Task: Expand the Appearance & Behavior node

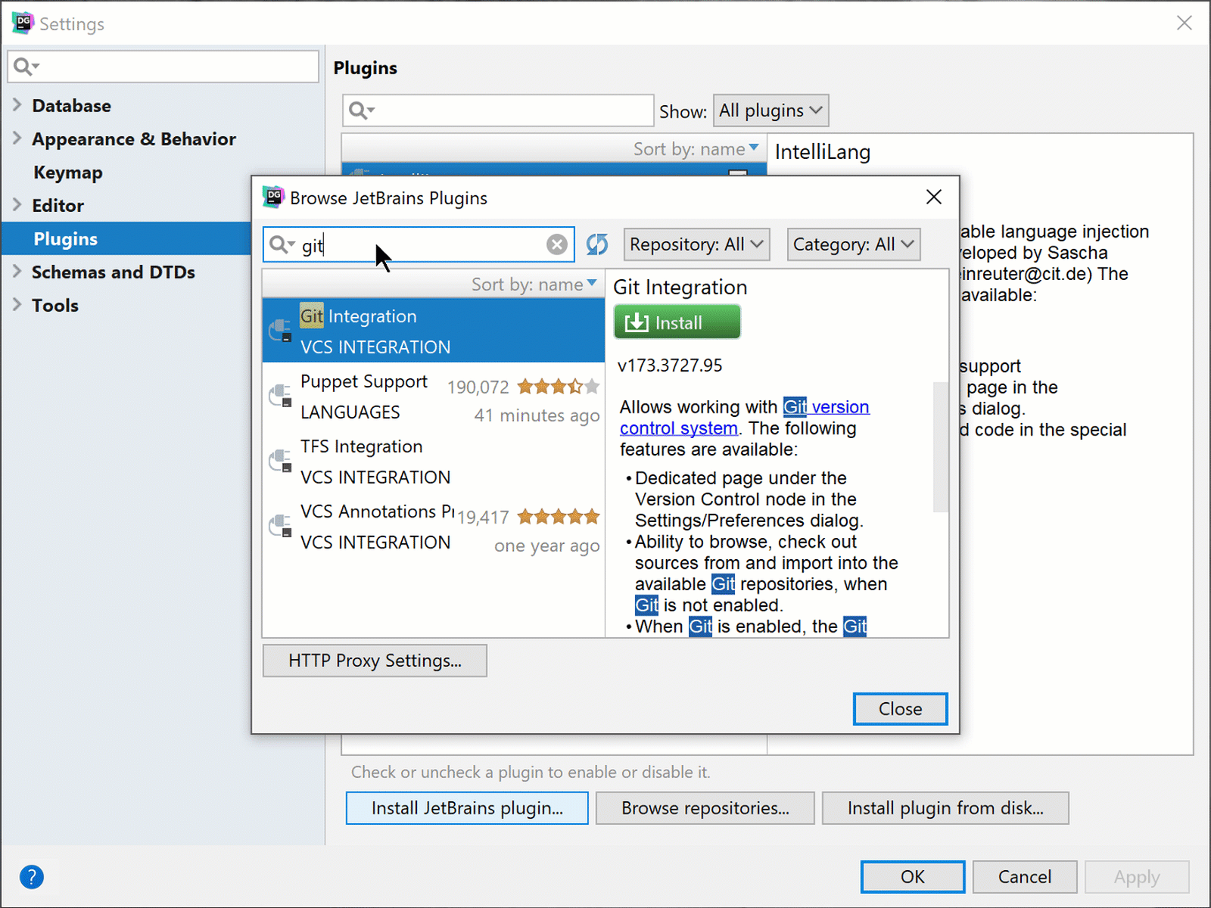Action: pos(17,138)
